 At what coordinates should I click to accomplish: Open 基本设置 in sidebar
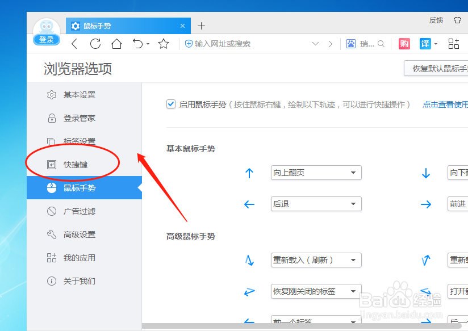[x=84, y=95]
